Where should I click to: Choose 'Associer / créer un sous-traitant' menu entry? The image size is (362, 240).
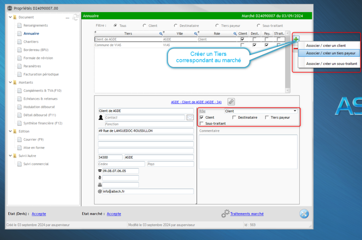tap(332, 64)
